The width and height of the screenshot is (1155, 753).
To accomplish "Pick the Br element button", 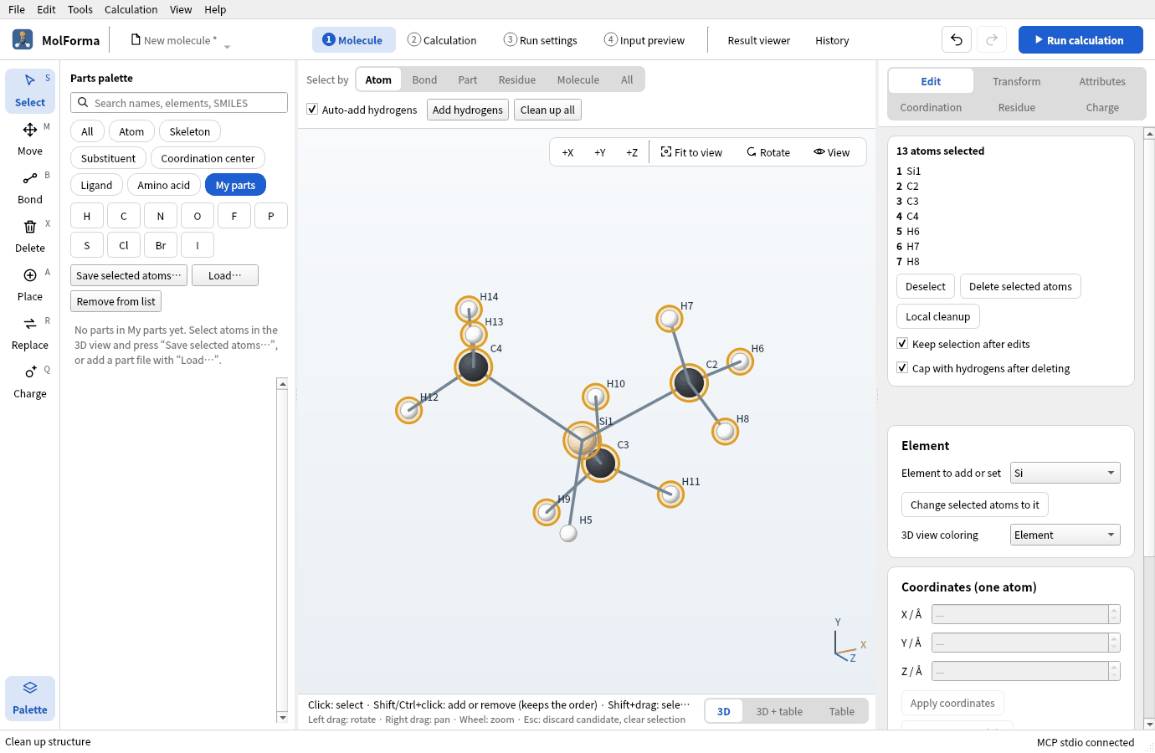I will tap(161, 245).
